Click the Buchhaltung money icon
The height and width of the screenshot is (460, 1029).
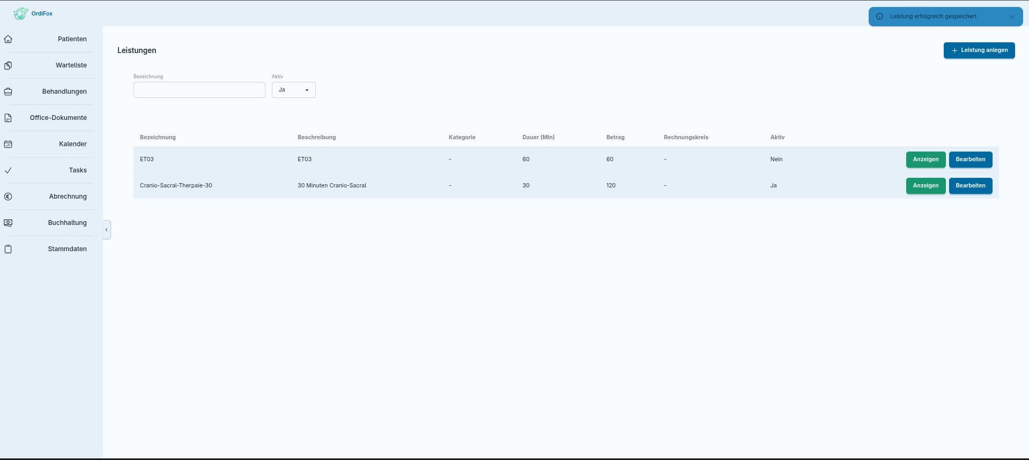(x=8, y=223)
